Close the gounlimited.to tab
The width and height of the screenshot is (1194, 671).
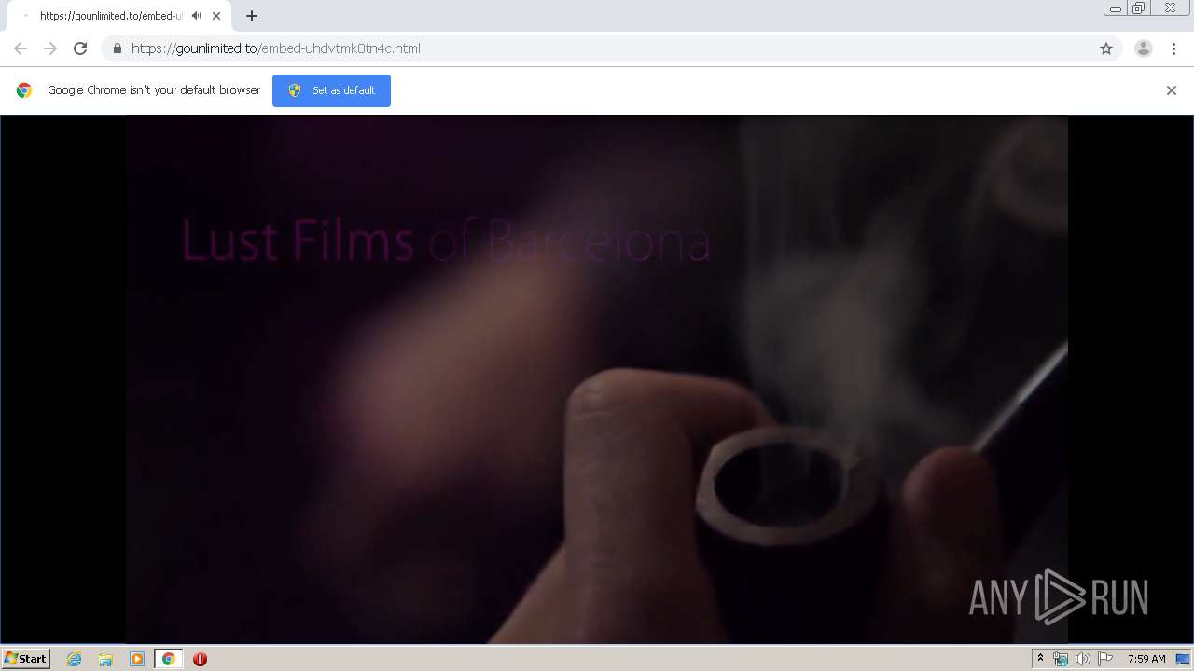[x=216, y=16]
